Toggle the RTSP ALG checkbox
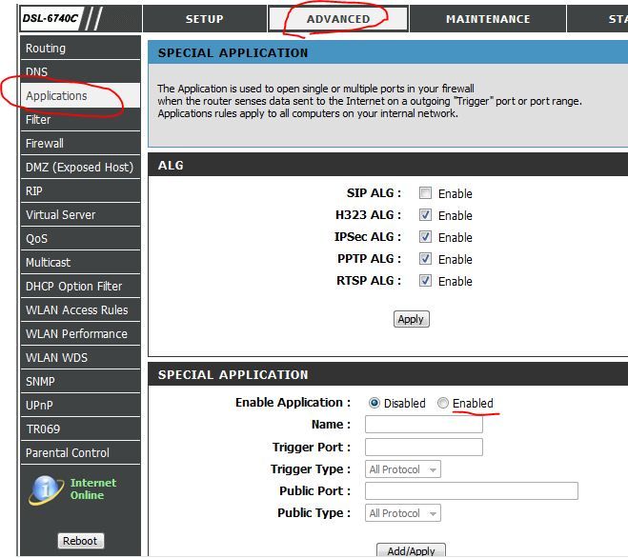Viewport: 628px width, 558px height. point(425,281)
